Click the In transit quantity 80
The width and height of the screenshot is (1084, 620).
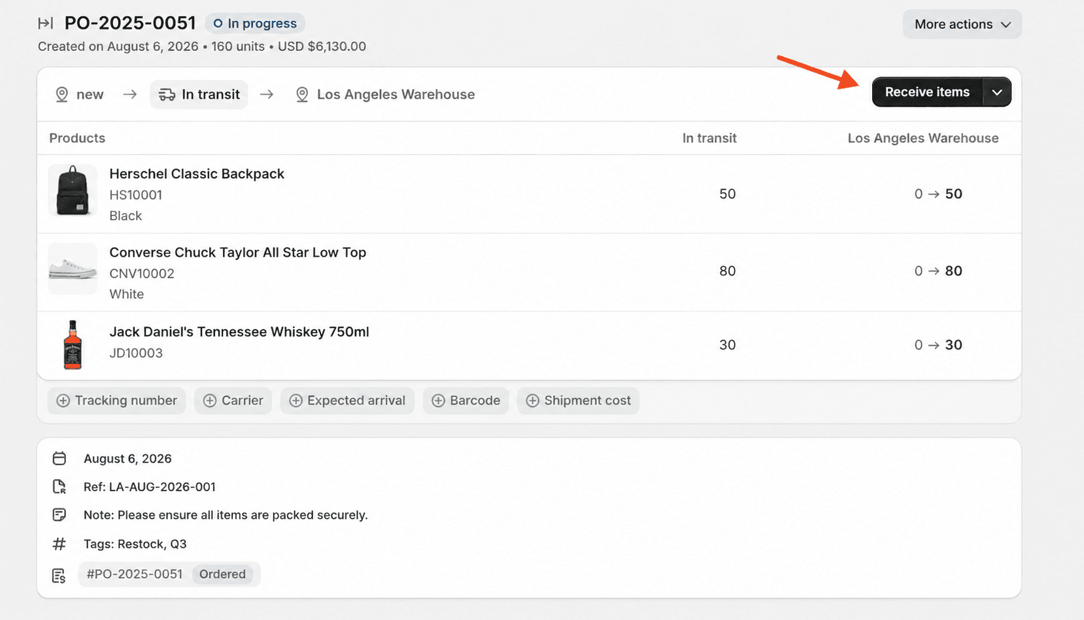coord(727,271)
